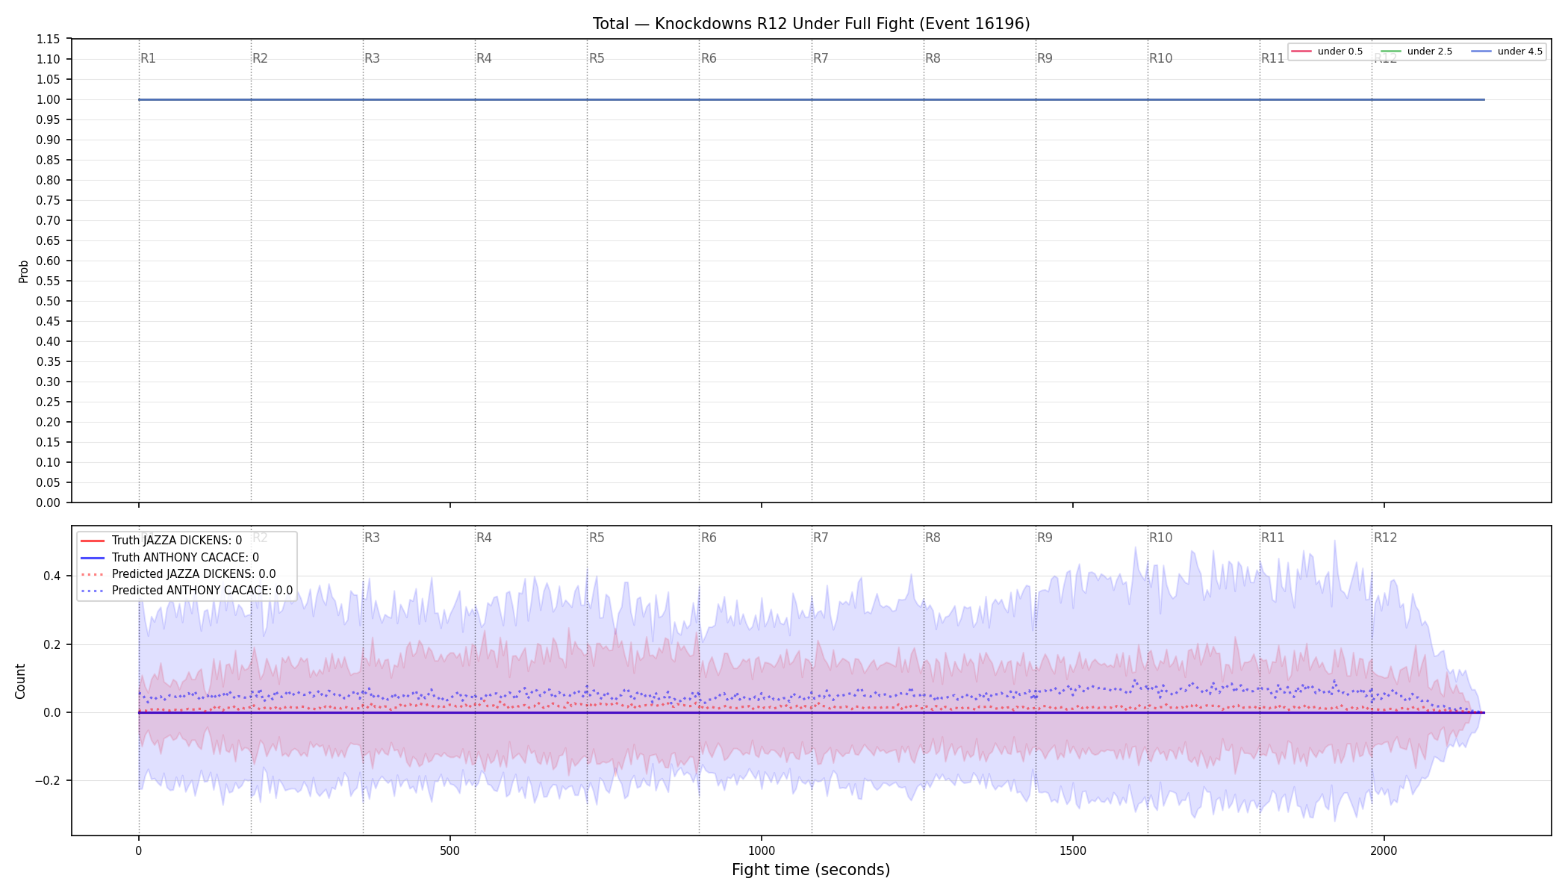Select the 'under 4.5' legend entry
Viewport: 1568px width, 896px height.
[x=1508, y=52]
